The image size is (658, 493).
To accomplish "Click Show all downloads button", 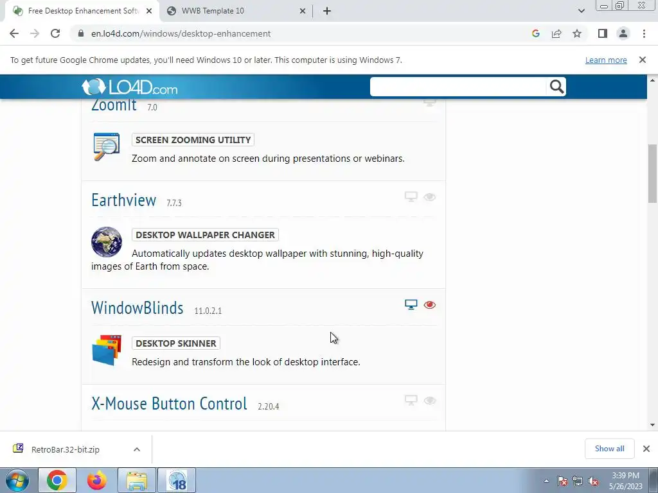I will (609, 449).
